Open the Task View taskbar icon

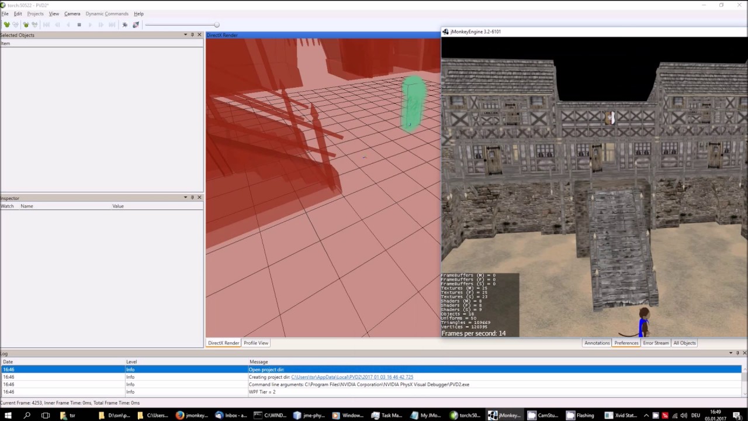[46, 415]
